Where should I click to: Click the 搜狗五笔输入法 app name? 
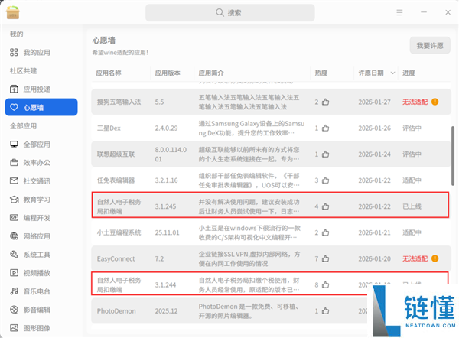coord(119,102)
